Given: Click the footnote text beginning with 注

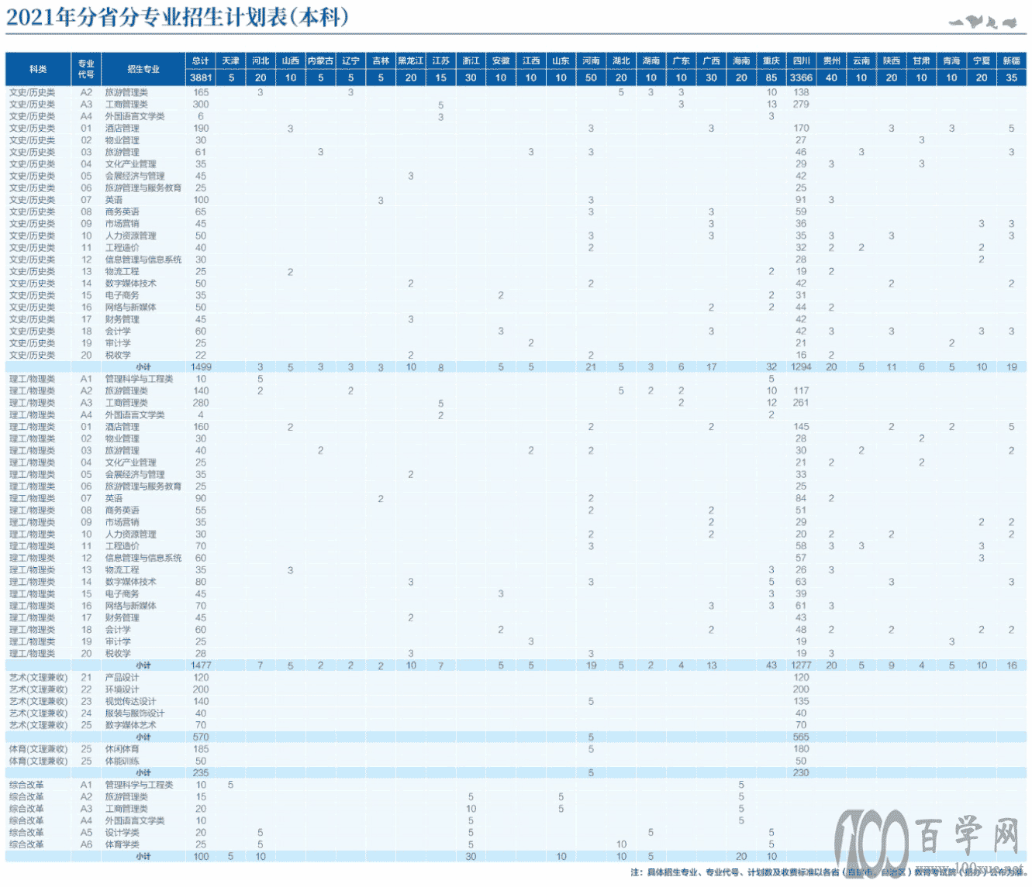Looking at the screenshot, I should [x=828, y=872].
